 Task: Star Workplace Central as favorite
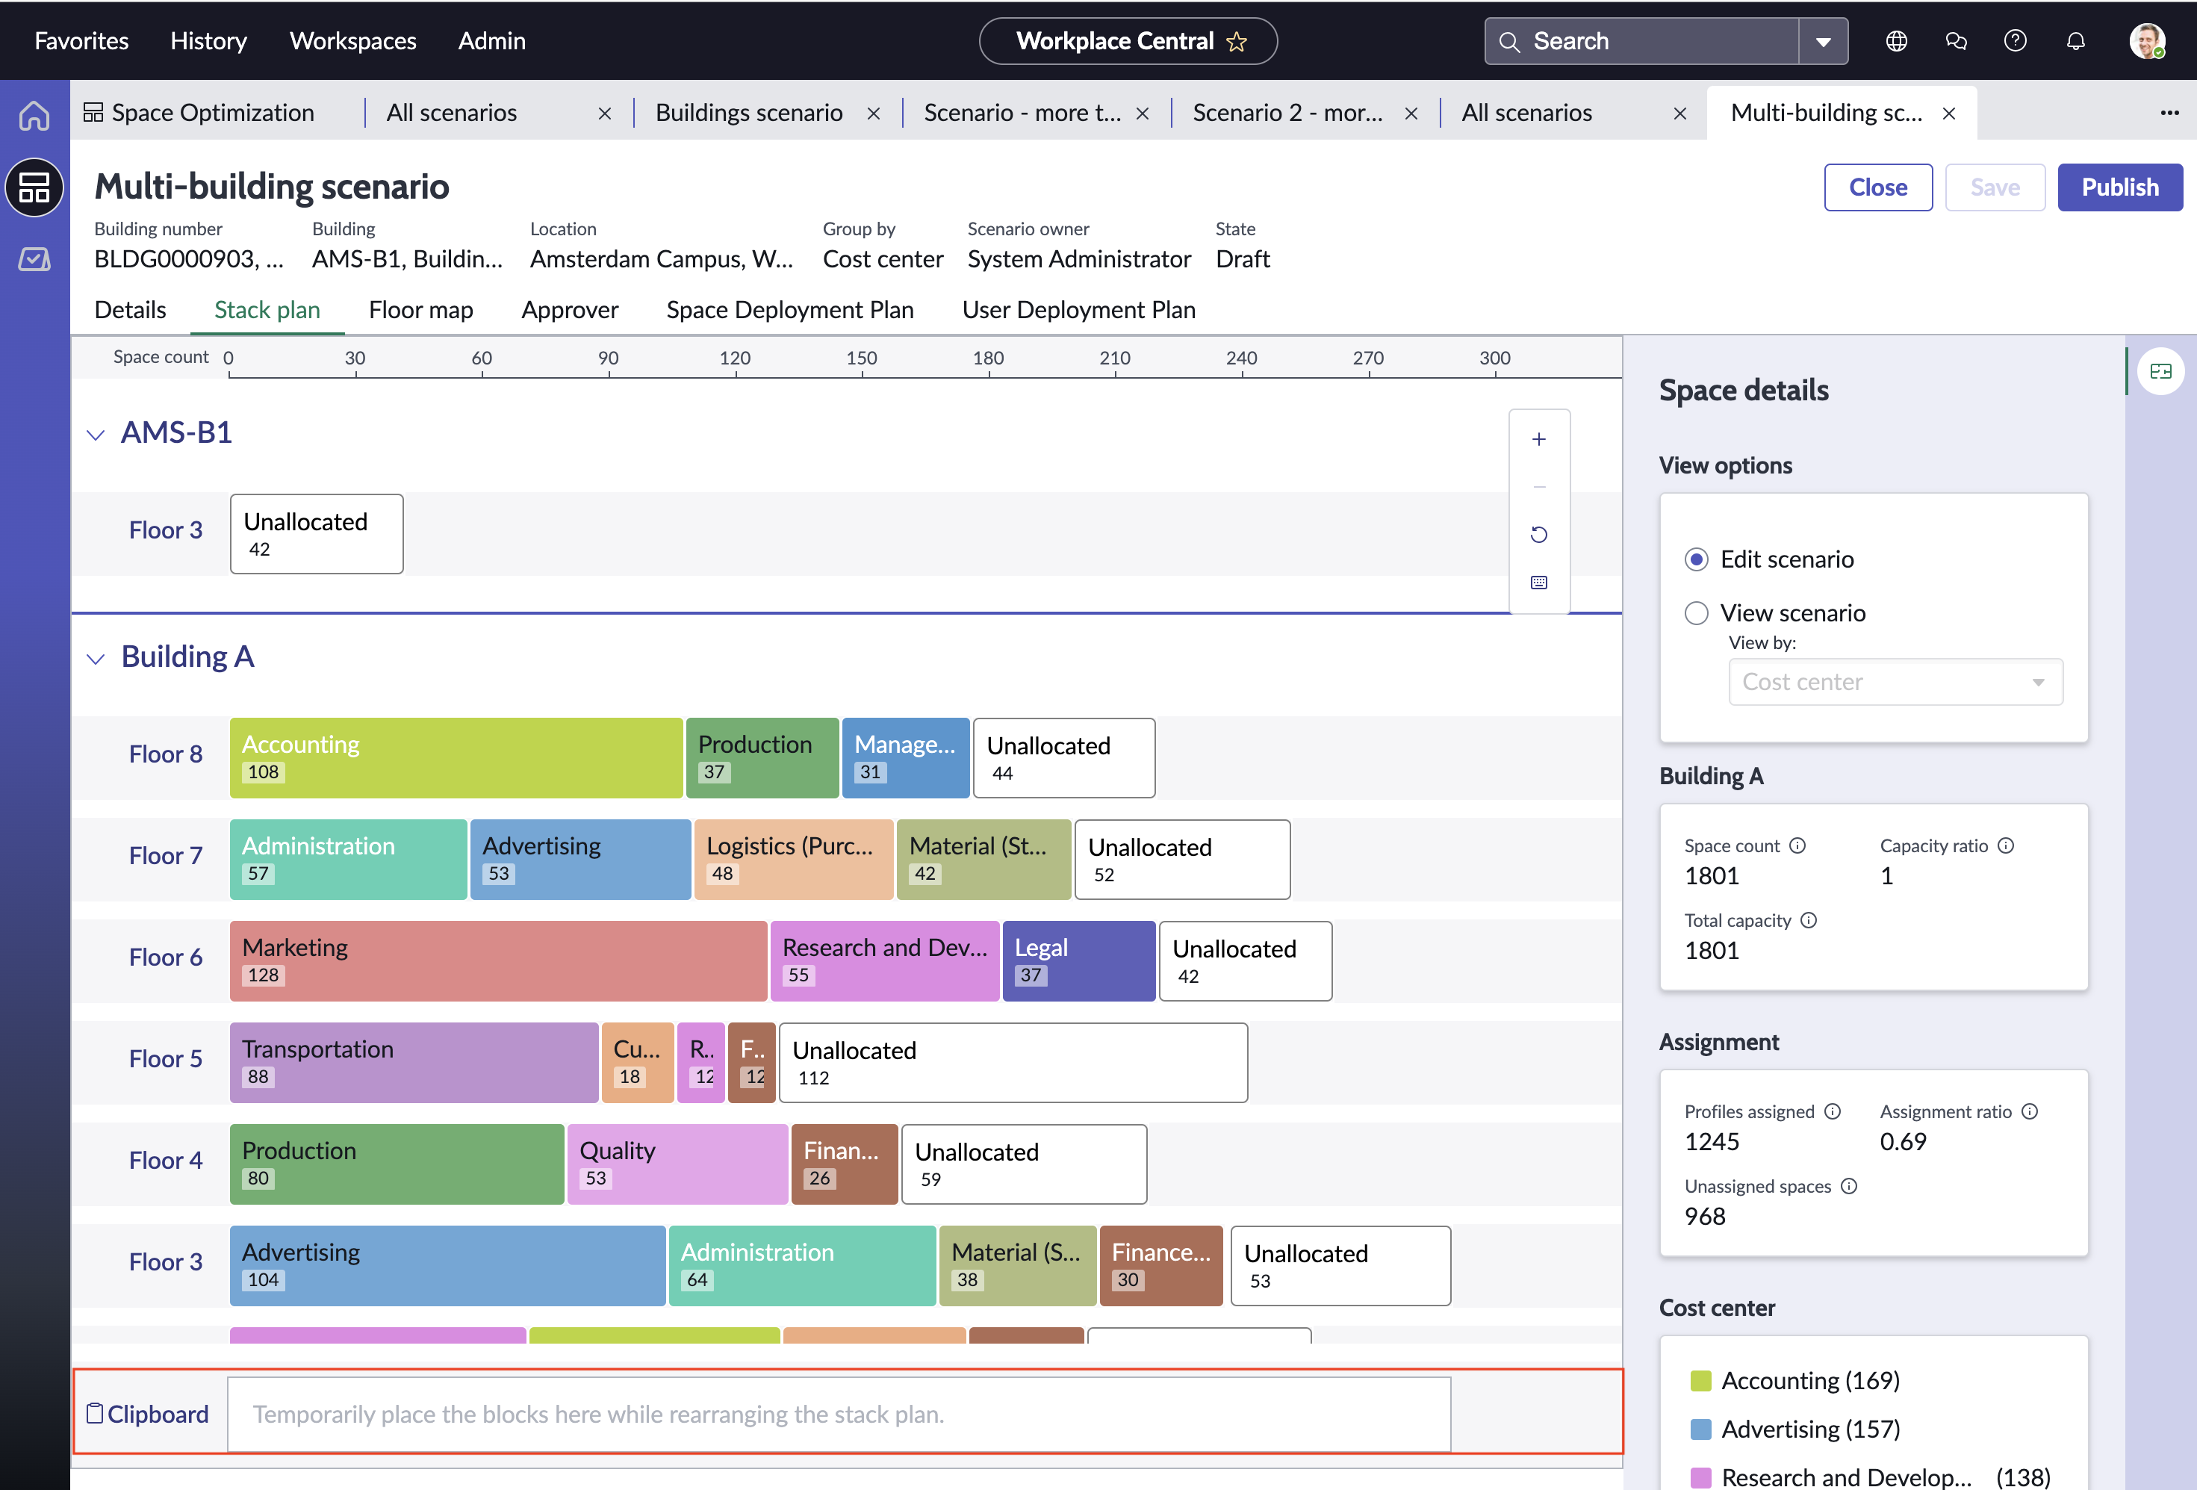click(x=1237, y=42)
